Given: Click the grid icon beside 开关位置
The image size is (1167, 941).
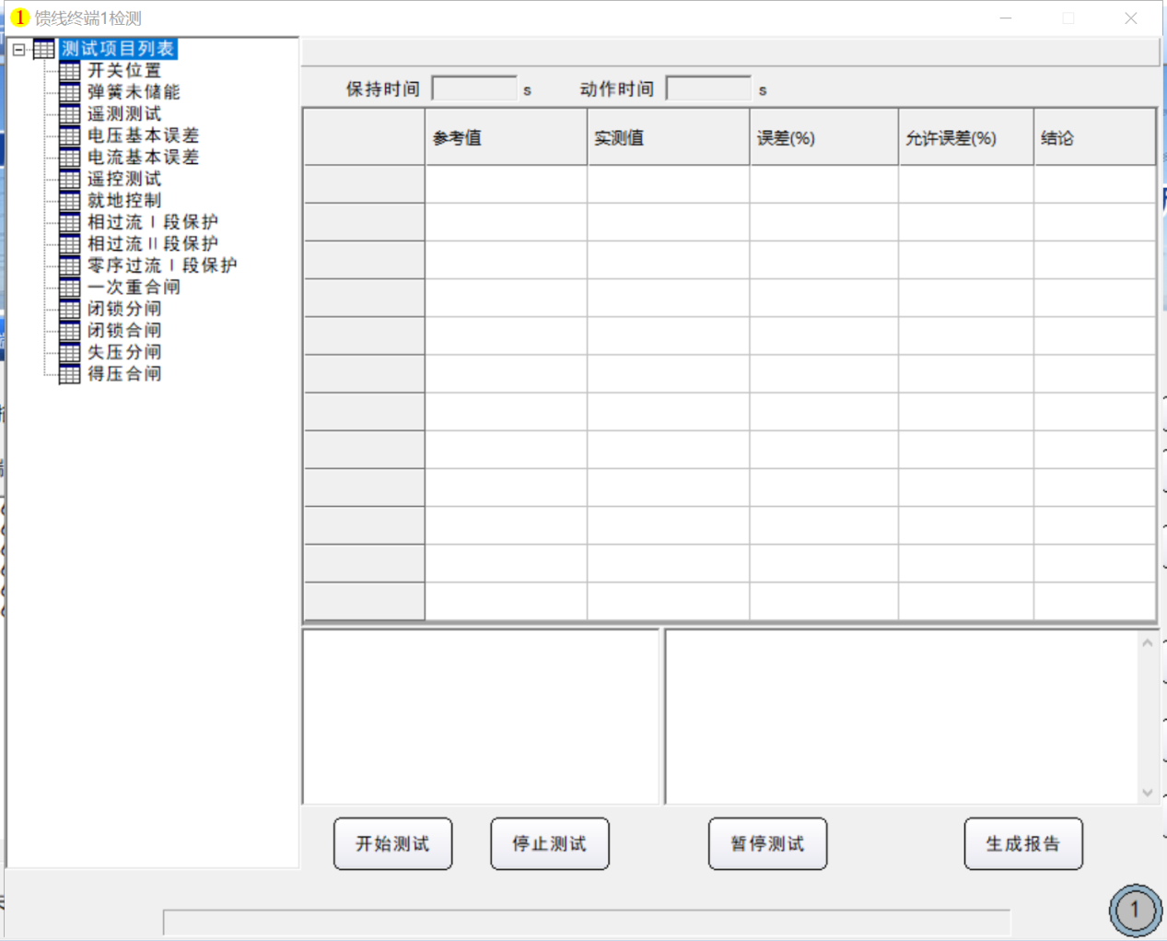Looking at the screenshot, I should click(x=69, y=71).
